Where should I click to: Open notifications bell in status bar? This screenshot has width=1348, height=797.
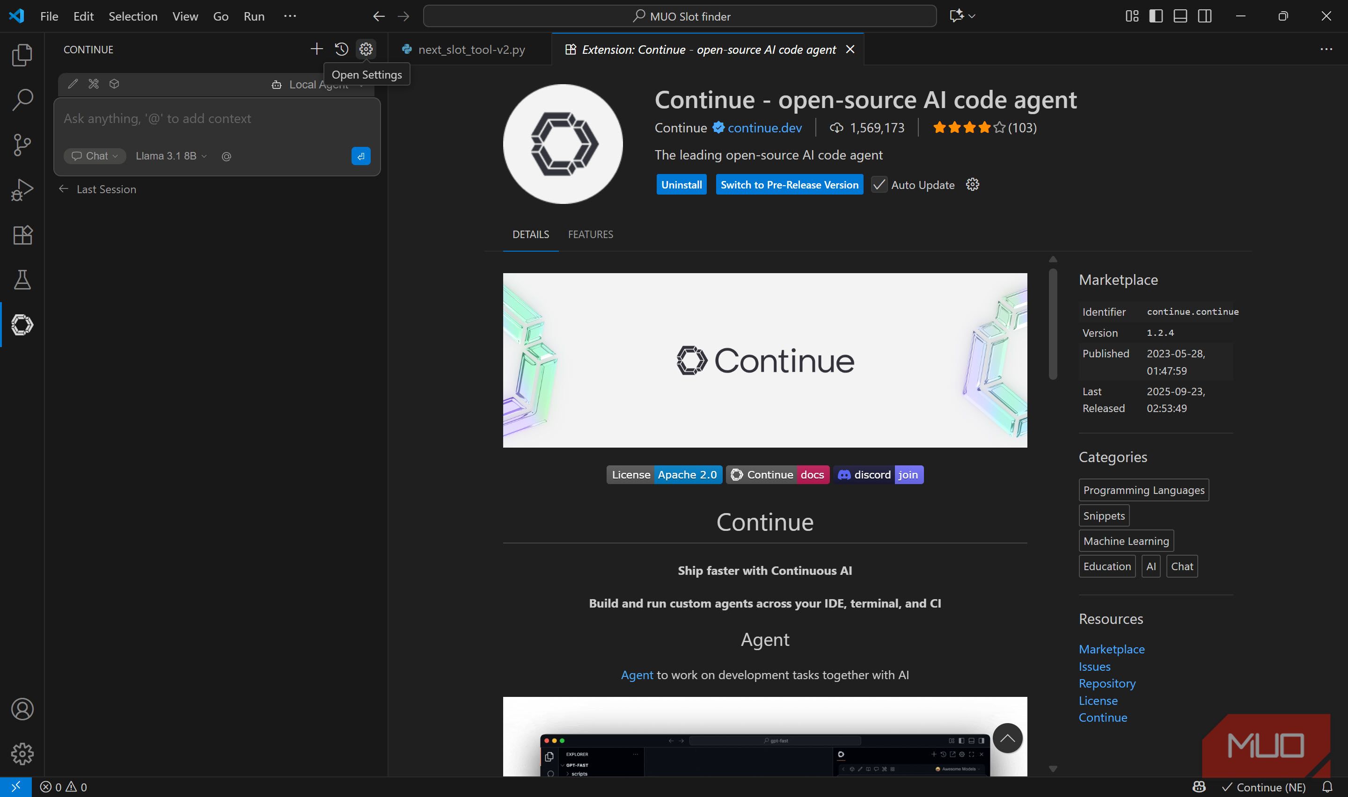click(1327, 787)
